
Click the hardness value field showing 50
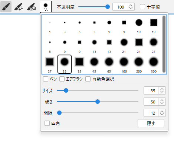[x=151, y=102]
